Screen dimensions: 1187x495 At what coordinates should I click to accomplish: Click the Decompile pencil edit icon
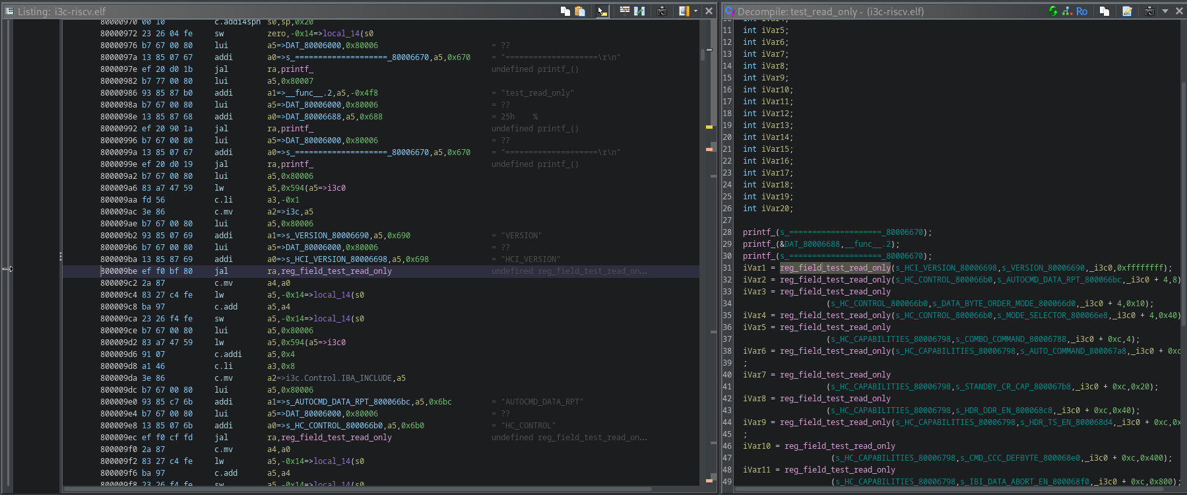click(x=1127, y=11)
